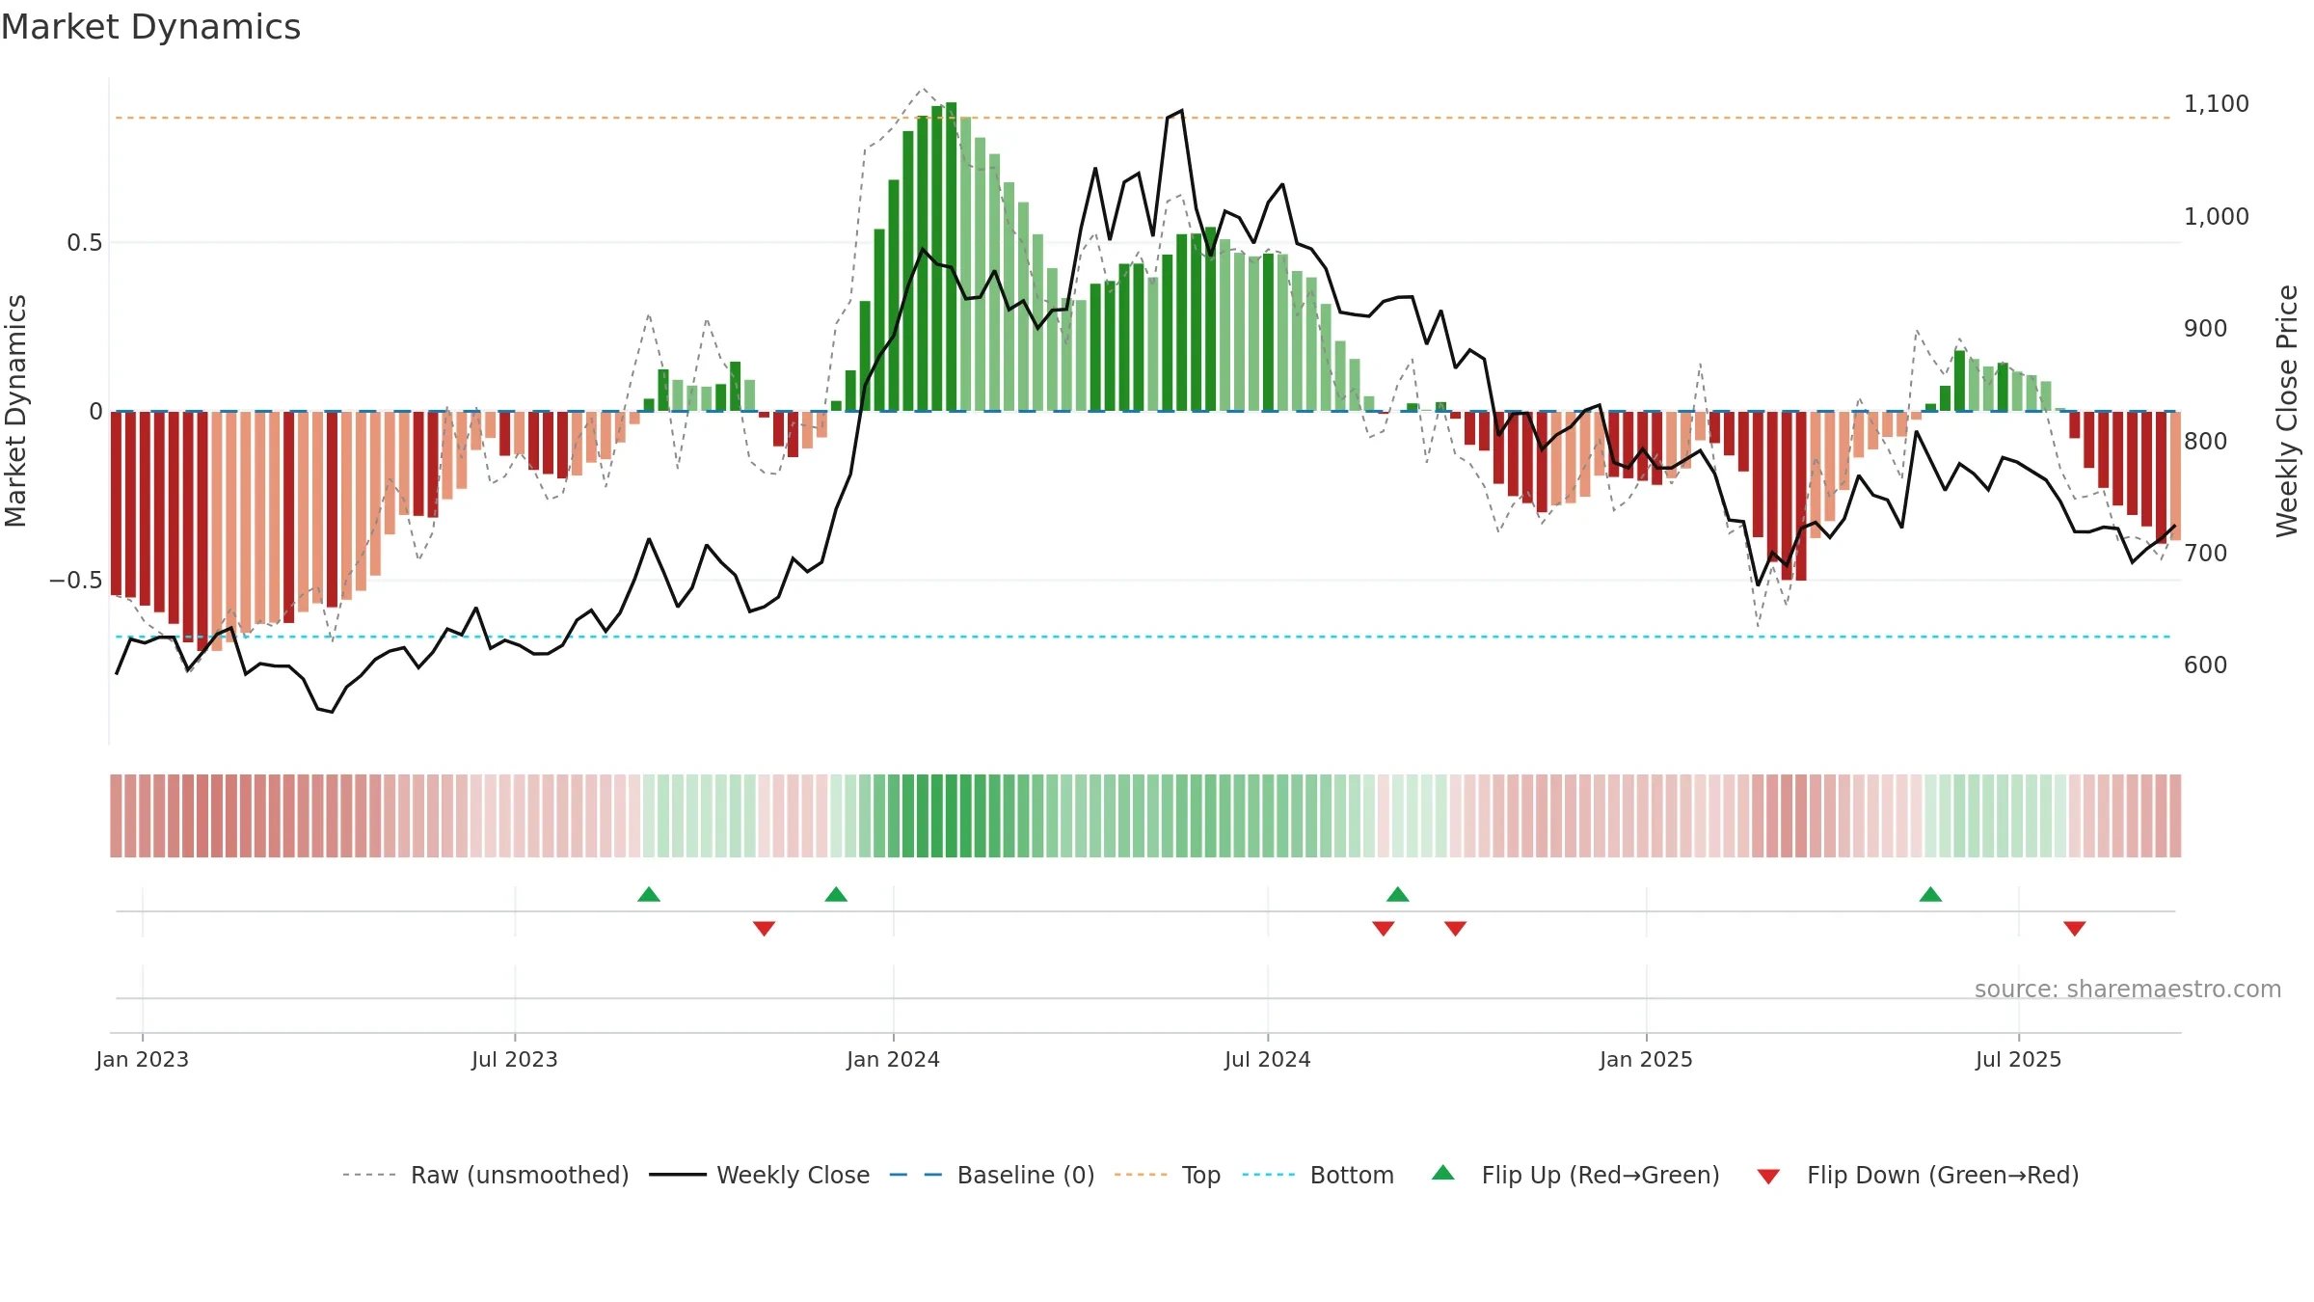Click the first green flip-up marker near Sep 2023
This screenshot has height=1302, width=2314.
pyautogui.click(x=649, y=894)
